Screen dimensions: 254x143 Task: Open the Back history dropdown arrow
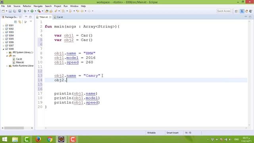coord(86,11)
